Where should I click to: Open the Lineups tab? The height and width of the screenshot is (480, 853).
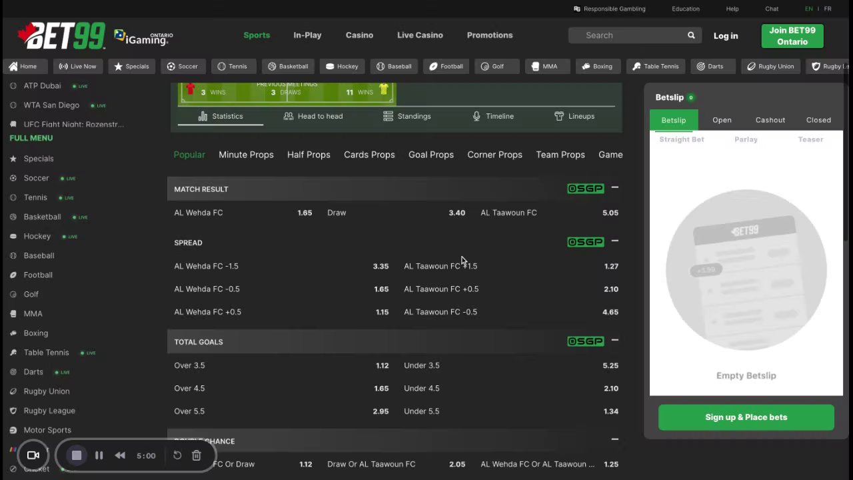coord(574,116)
